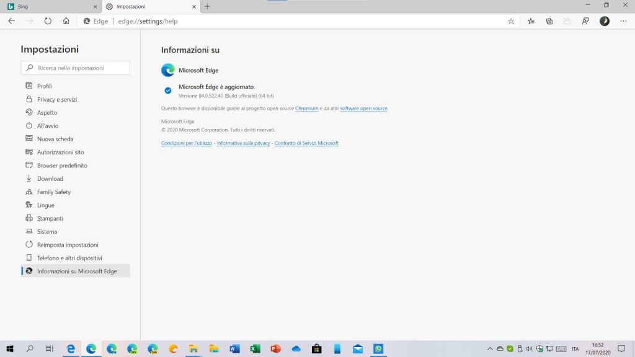Open Informativa sulla privacy link
The image size is (635, 357).
243,143
